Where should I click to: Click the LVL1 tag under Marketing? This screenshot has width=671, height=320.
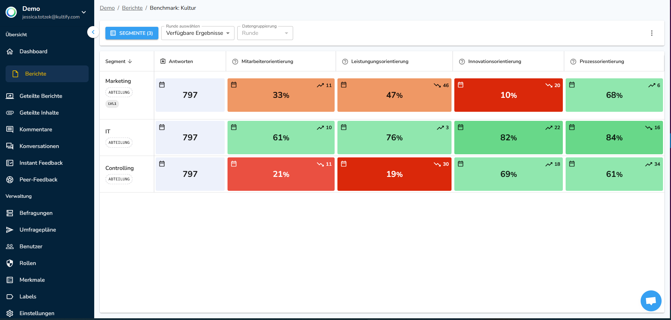point(112,104)
